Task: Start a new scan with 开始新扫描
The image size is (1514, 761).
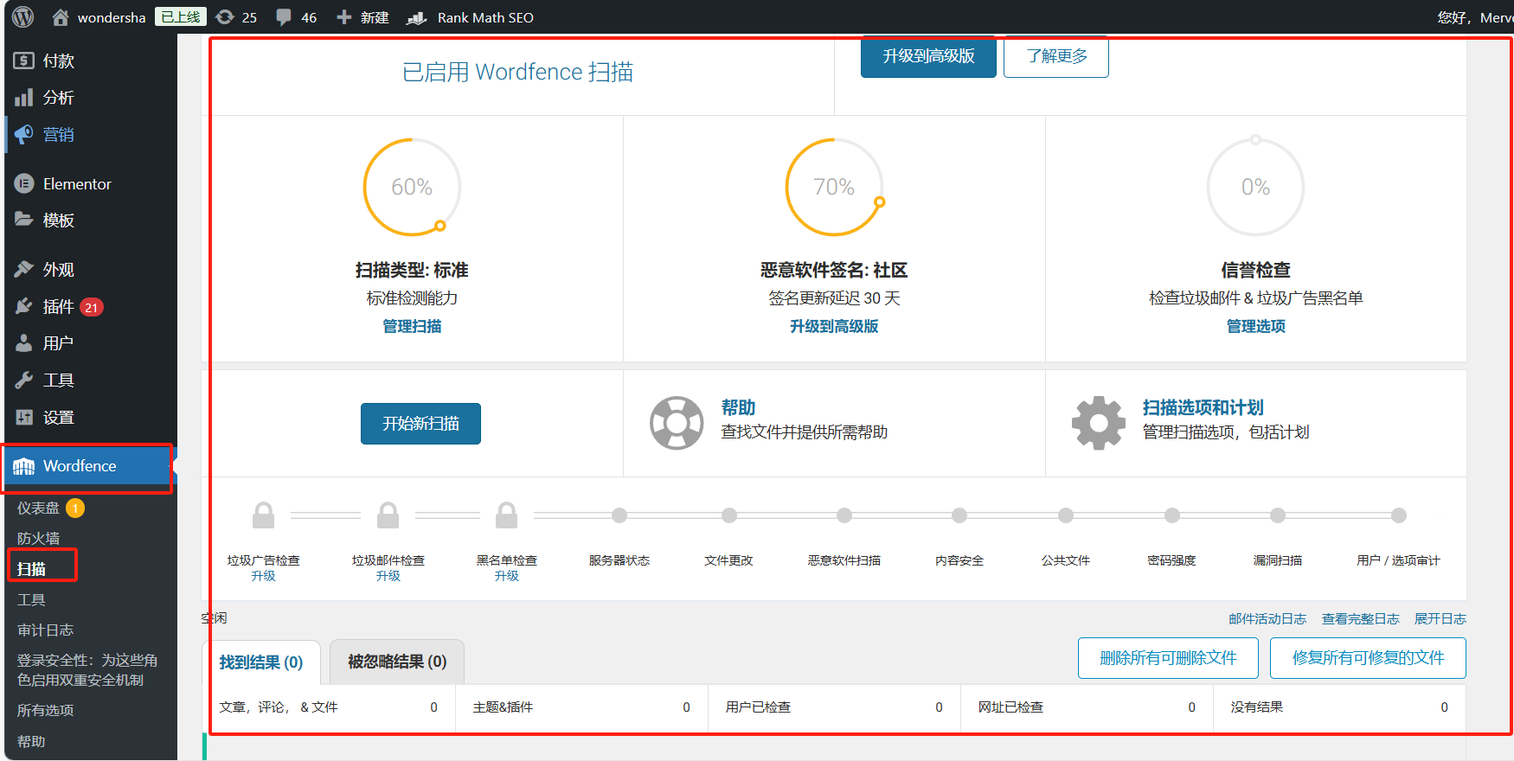Action: (x=420, y=424)
